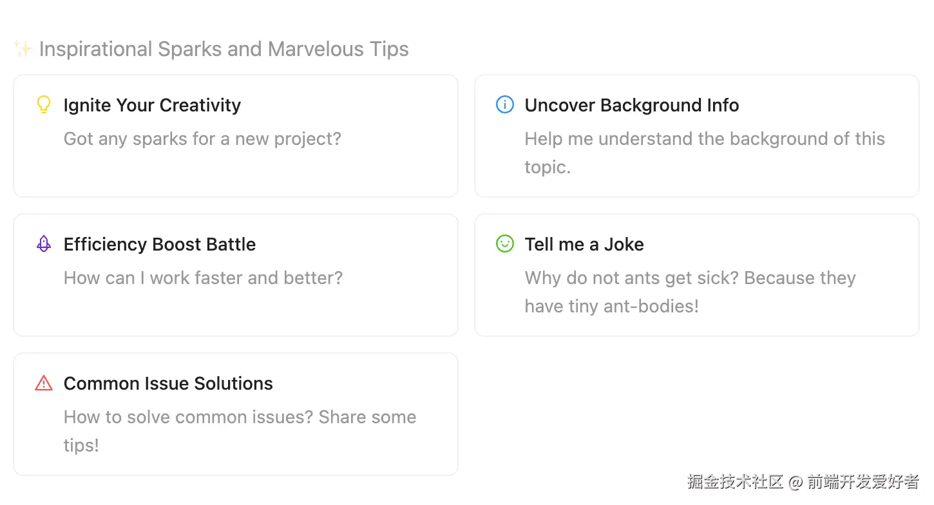The image size is (934, 505).
Task: Click the green smiley face icon
Action: point(505,243)
